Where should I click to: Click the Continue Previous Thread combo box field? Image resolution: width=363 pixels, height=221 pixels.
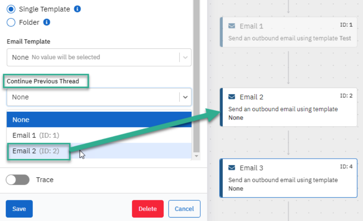click(x=99, y=97)
